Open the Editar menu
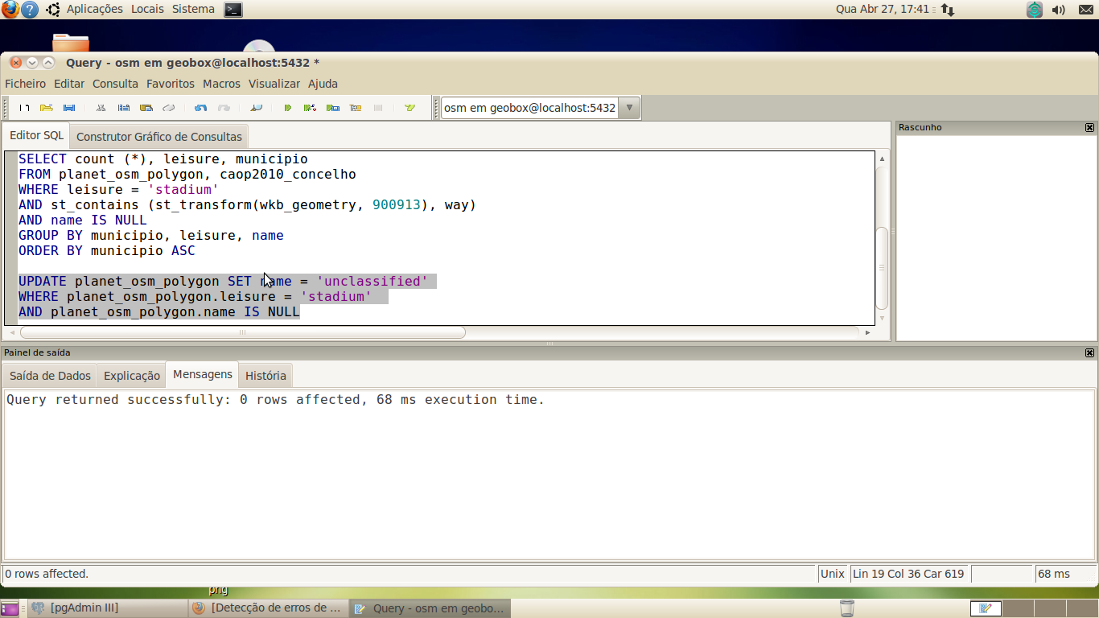 [x=69, y=84]
